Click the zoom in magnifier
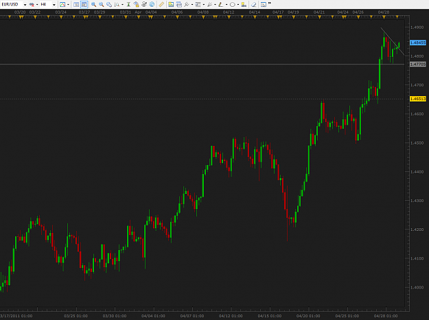Viewport: 429px width, 320px height. 93,4
